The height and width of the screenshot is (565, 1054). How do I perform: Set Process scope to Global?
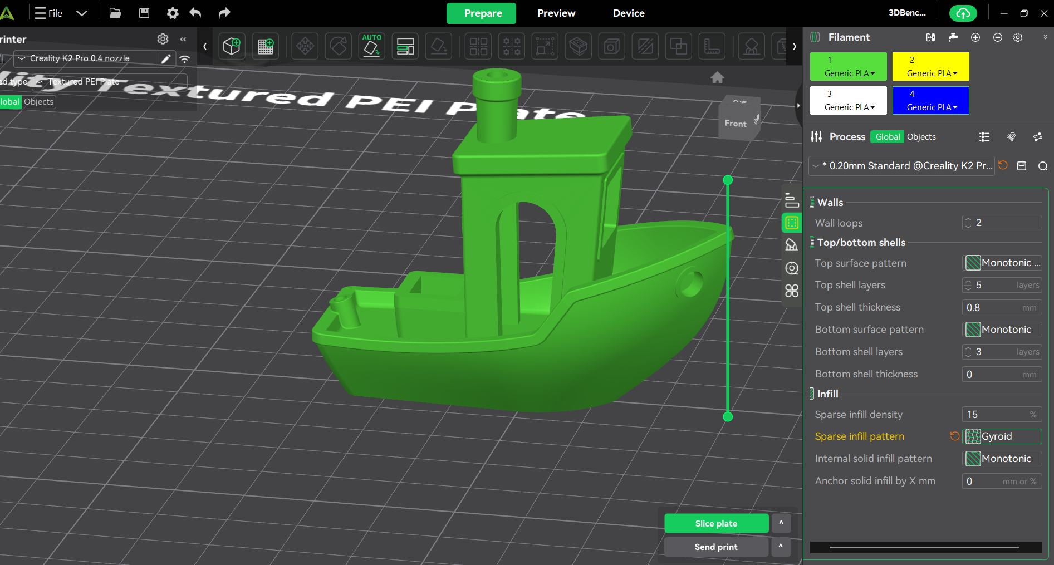(888, 137)
